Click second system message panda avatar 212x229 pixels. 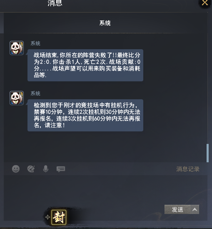click(x=17, y=98)
